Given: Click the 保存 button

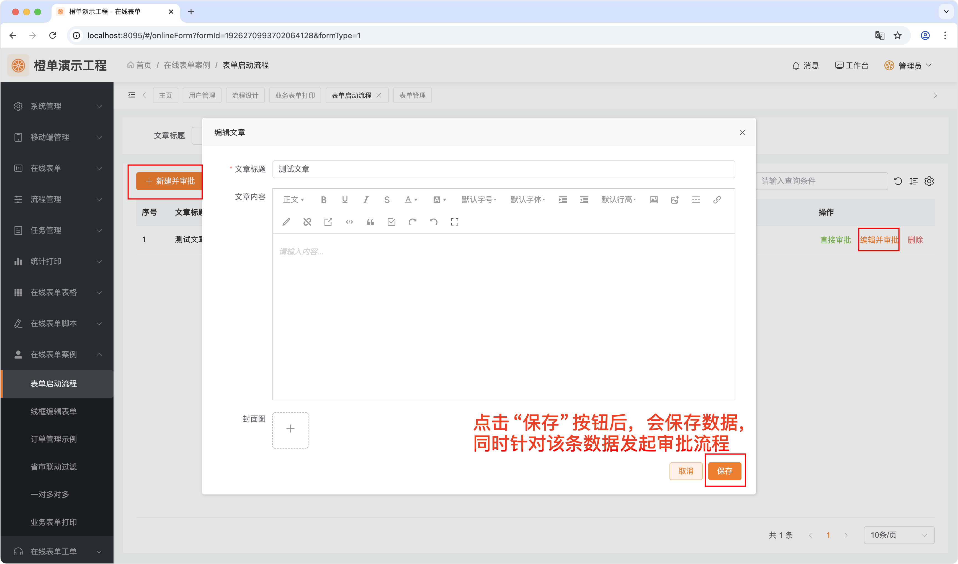Looking at the screenshot, I should click(725, 471).
